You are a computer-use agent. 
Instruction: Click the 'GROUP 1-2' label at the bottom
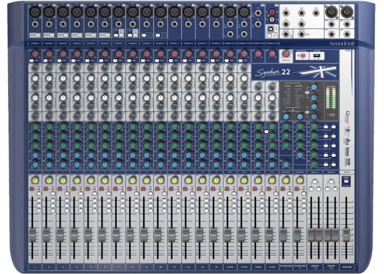(315, 266)
